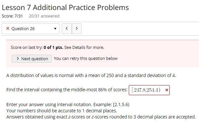Click the Next question button
199x123 pixels.
pyautogui.click(x=32, y=59)
